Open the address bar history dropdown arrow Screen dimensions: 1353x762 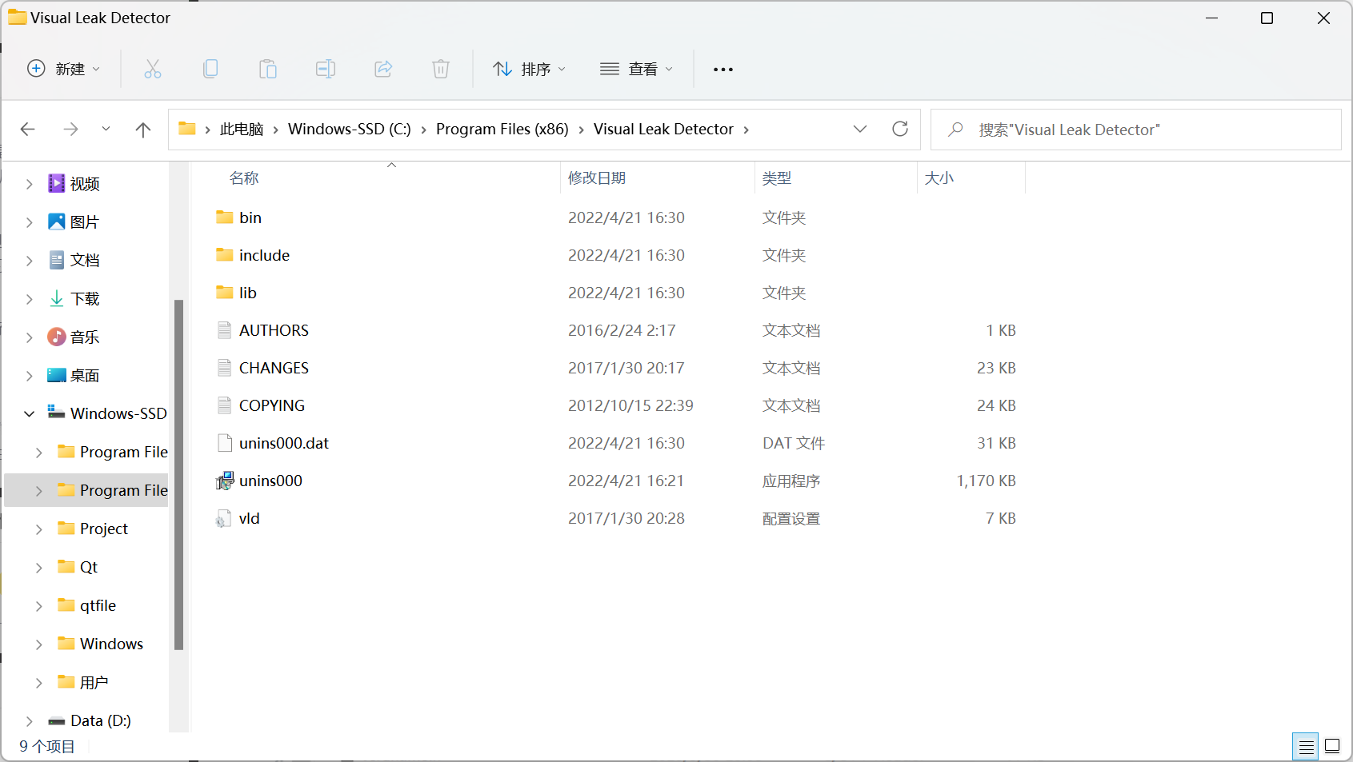pos(860,129)
